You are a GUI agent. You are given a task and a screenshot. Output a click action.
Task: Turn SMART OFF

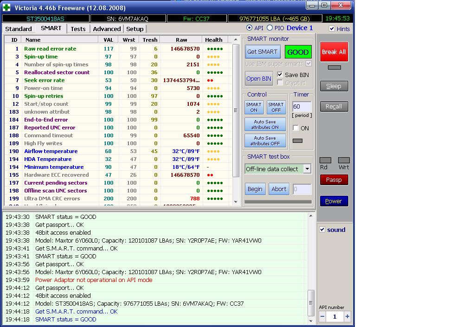click(276, 107)
